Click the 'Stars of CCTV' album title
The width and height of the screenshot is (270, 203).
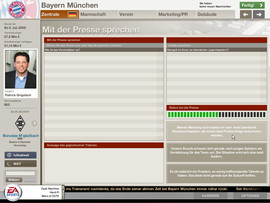pos(50,196)
